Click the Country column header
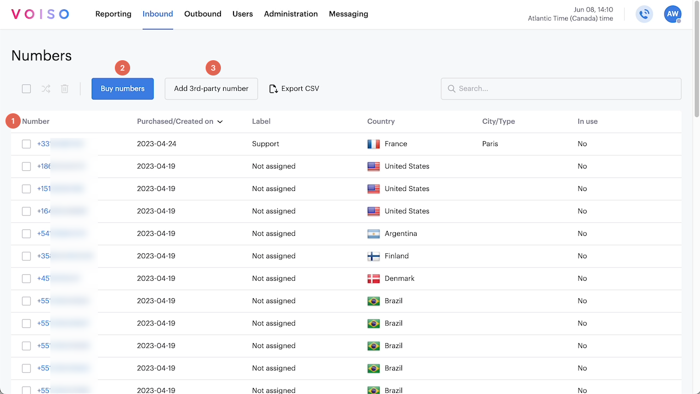Screen dimensions: 700x394 [381, 121]
